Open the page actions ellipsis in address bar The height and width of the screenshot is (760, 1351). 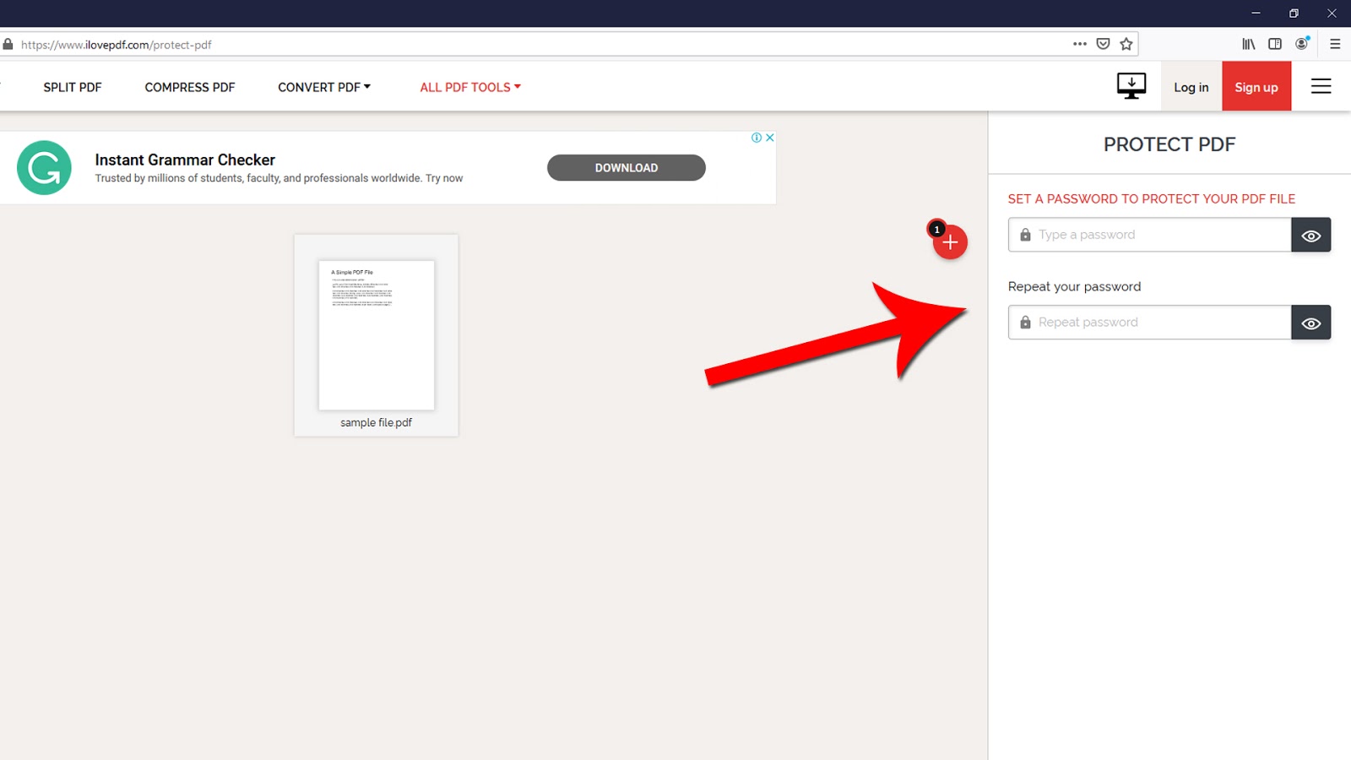[x=1079, y=44]
